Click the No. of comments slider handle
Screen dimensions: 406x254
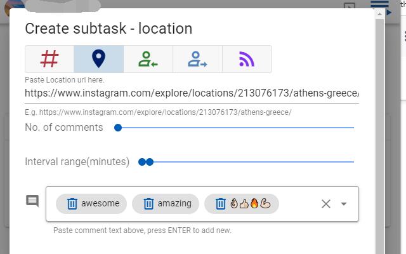(x=118, y=128)
